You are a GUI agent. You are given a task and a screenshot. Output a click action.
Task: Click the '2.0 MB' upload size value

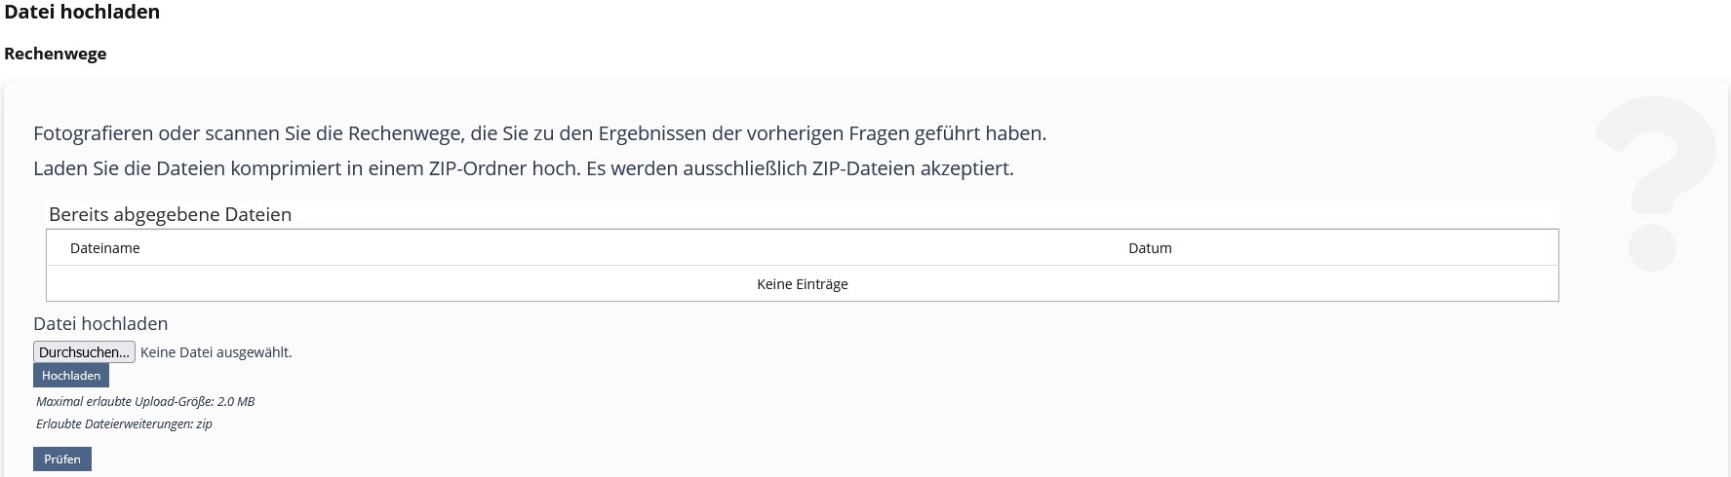236,401
